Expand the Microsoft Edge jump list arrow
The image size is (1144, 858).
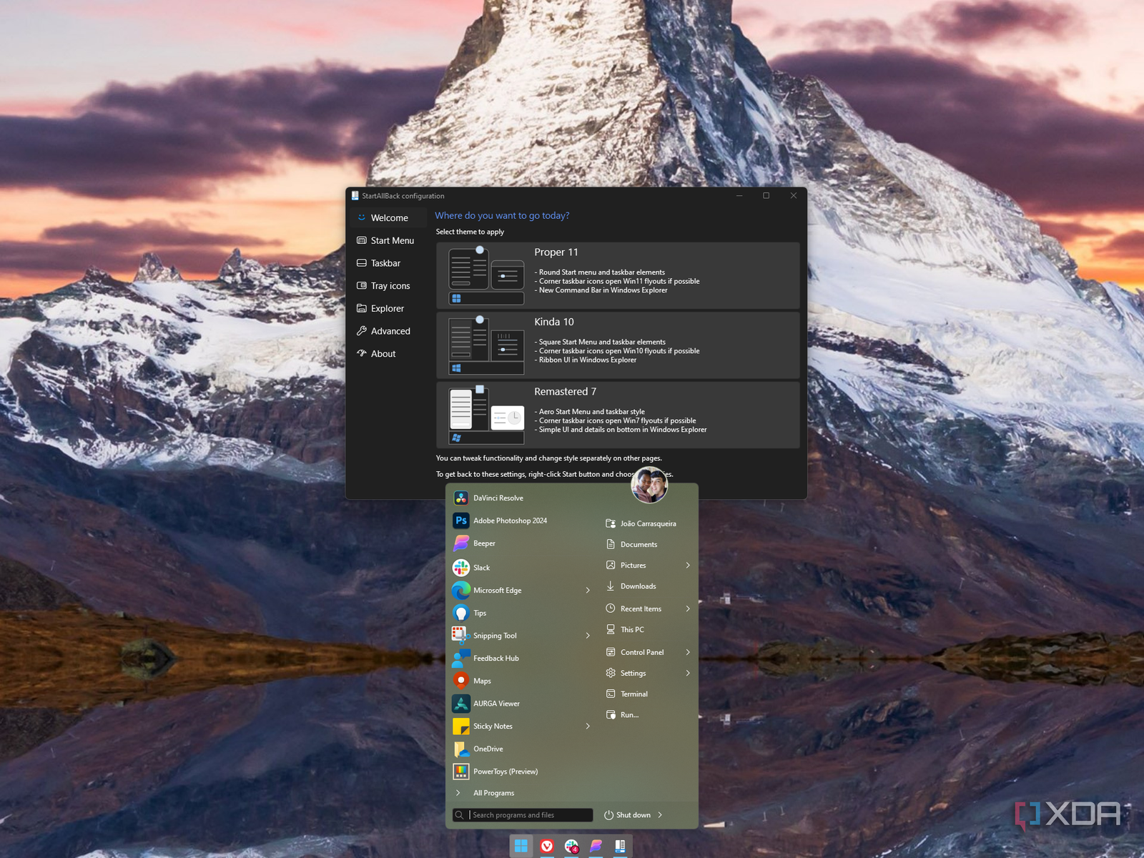(x=588, y=591)
